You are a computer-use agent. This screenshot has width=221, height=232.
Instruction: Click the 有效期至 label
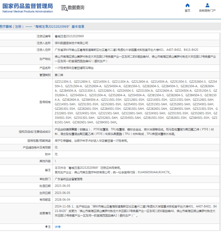(45, 200)
